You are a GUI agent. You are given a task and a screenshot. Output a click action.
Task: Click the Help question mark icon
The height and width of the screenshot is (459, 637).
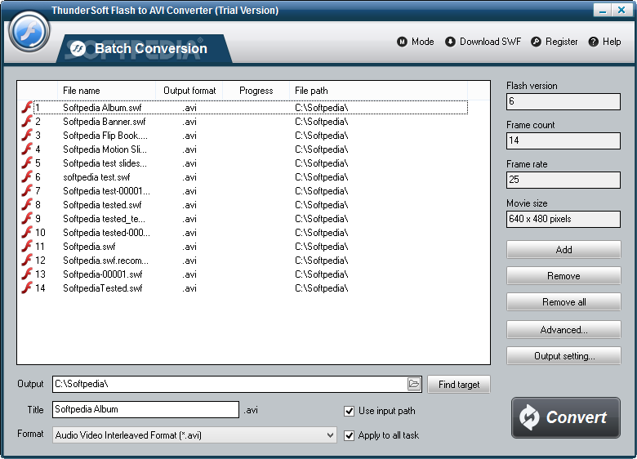(593, 42)
